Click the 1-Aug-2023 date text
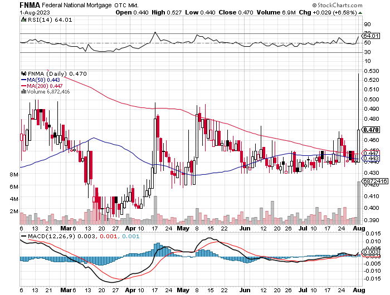This screenshot has width=390, height=295. pyautogui.click(x=35, y=13)
